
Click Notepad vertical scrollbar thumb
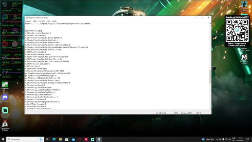click(x=210, y=77)
